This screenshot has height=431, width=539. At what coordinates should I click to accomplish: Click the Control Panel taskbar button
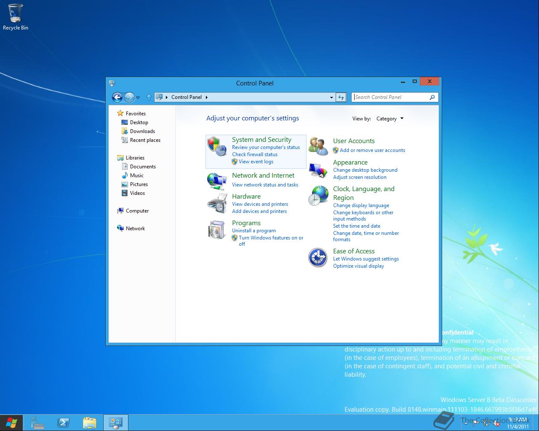(115, 423)
